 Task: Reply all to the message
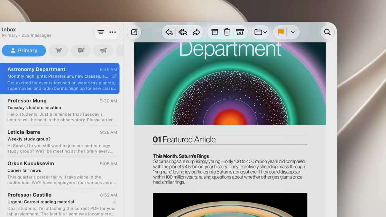tap(183, 32)
